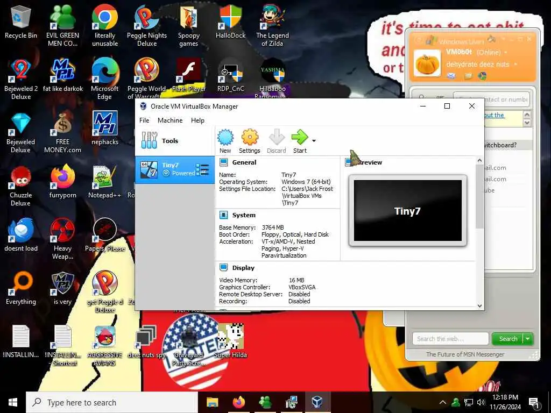Open the mail envelope icon in Messenger
551x413 pixels.
coord(451,75)
